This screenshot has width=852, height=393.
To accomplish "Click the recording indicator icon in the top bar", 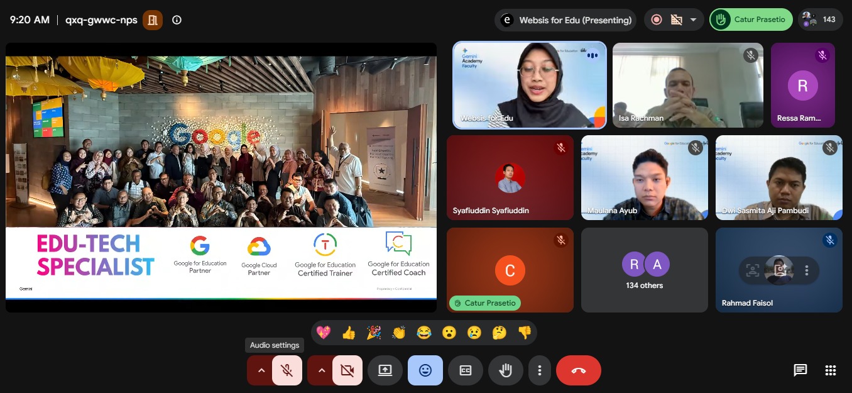I will point(657,19).
